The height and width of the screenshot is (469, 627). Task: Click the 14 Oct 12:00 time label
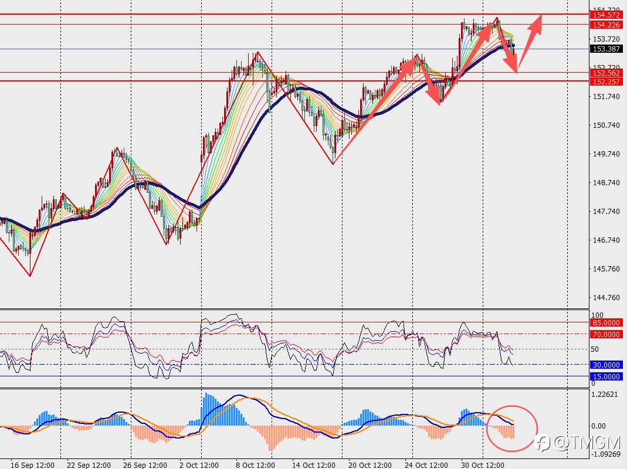313,465
